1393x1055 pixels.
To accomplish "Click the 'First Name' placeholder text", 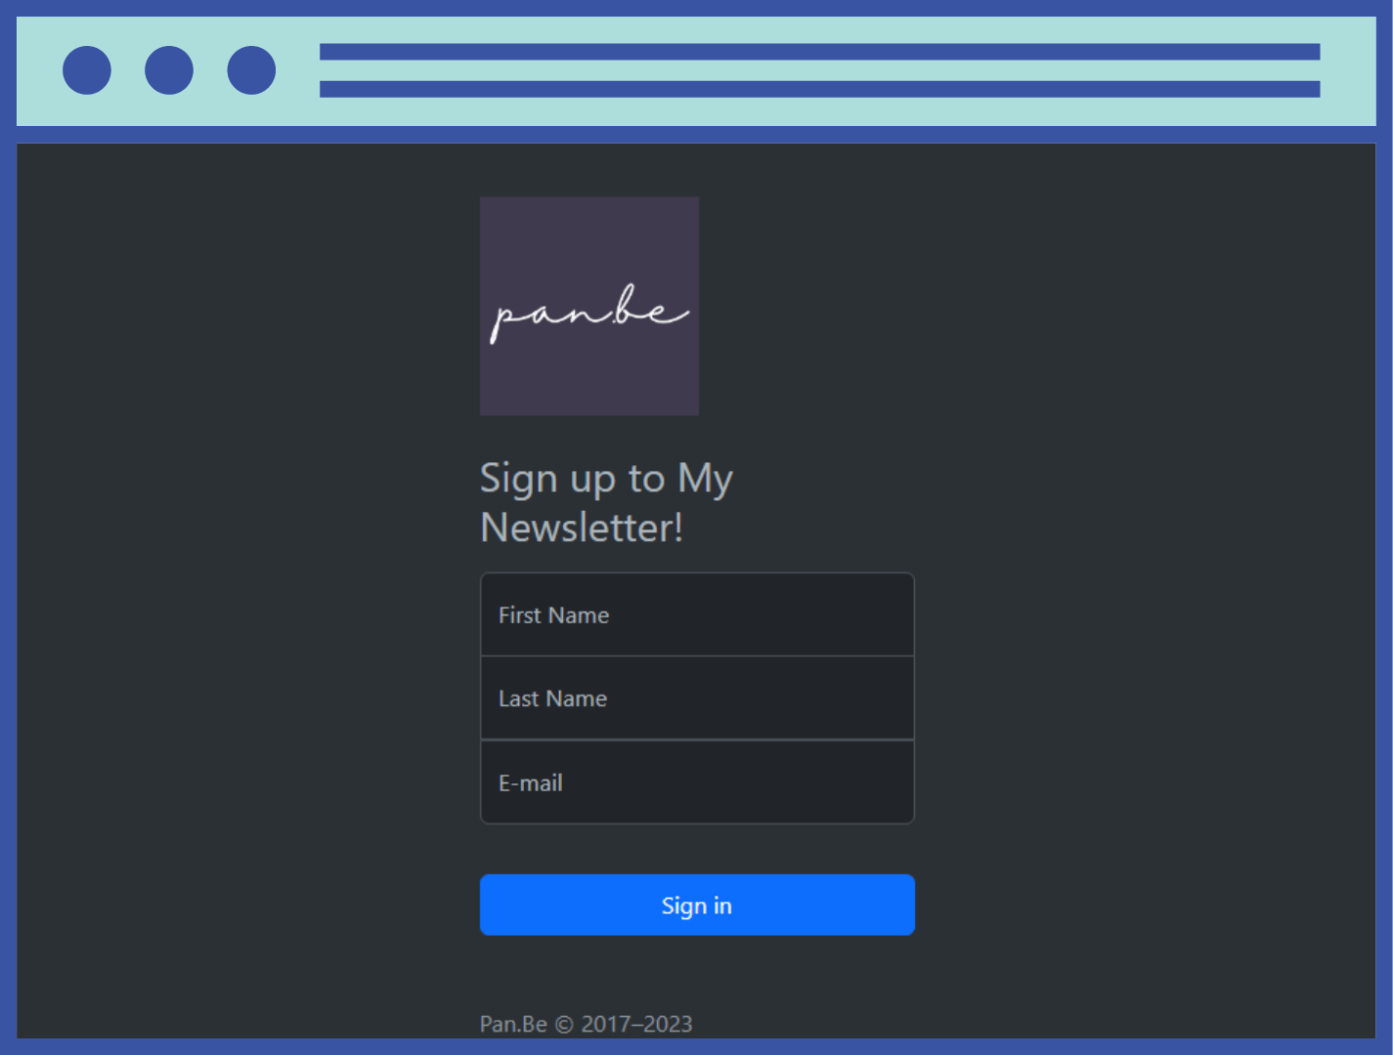I will 553,615.
